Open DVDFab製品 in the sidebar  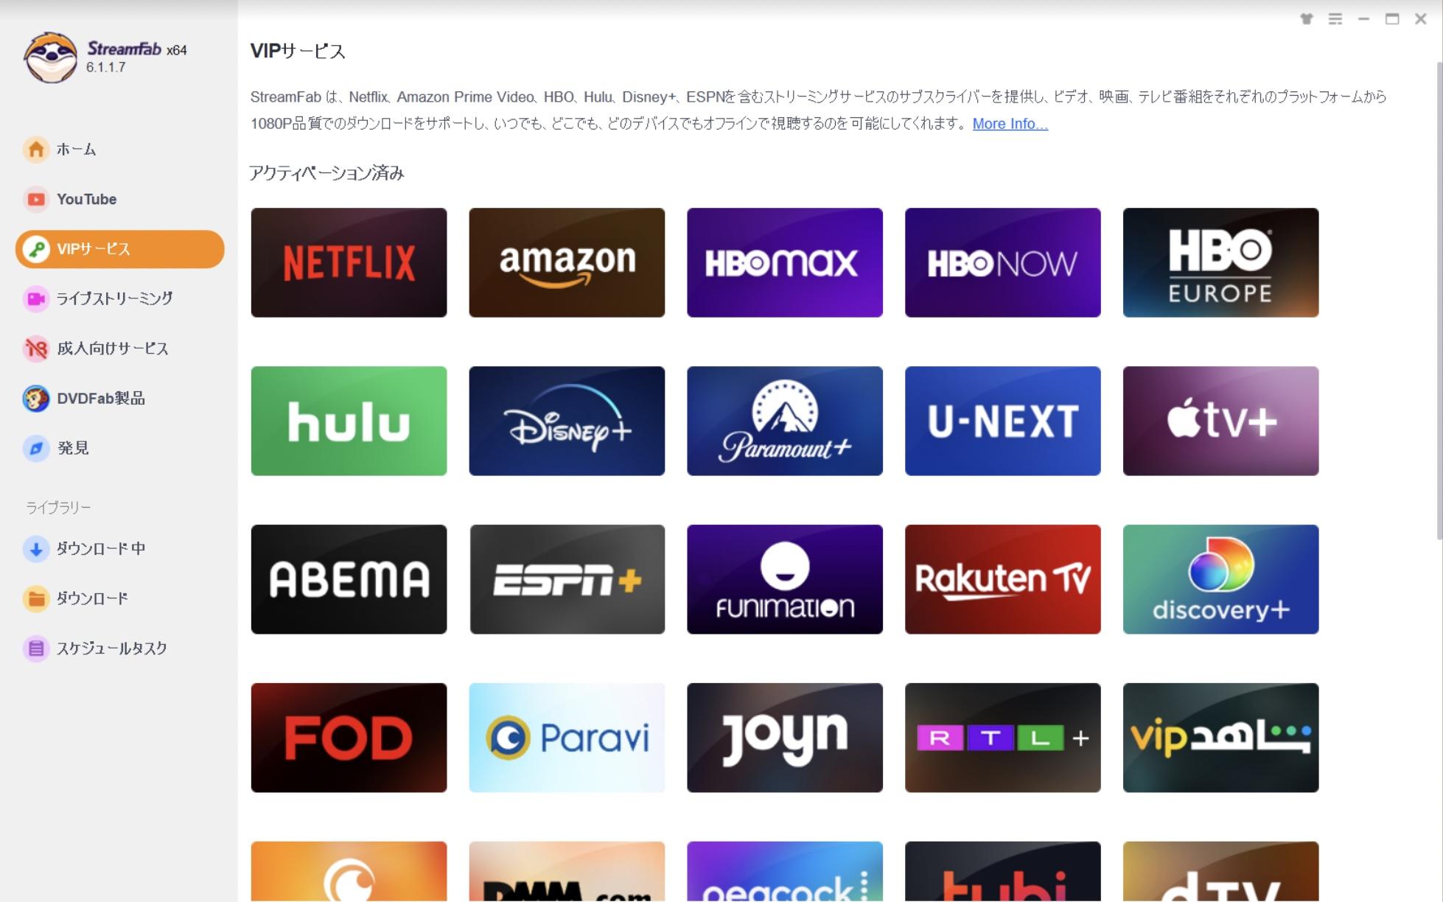point(119,398)
